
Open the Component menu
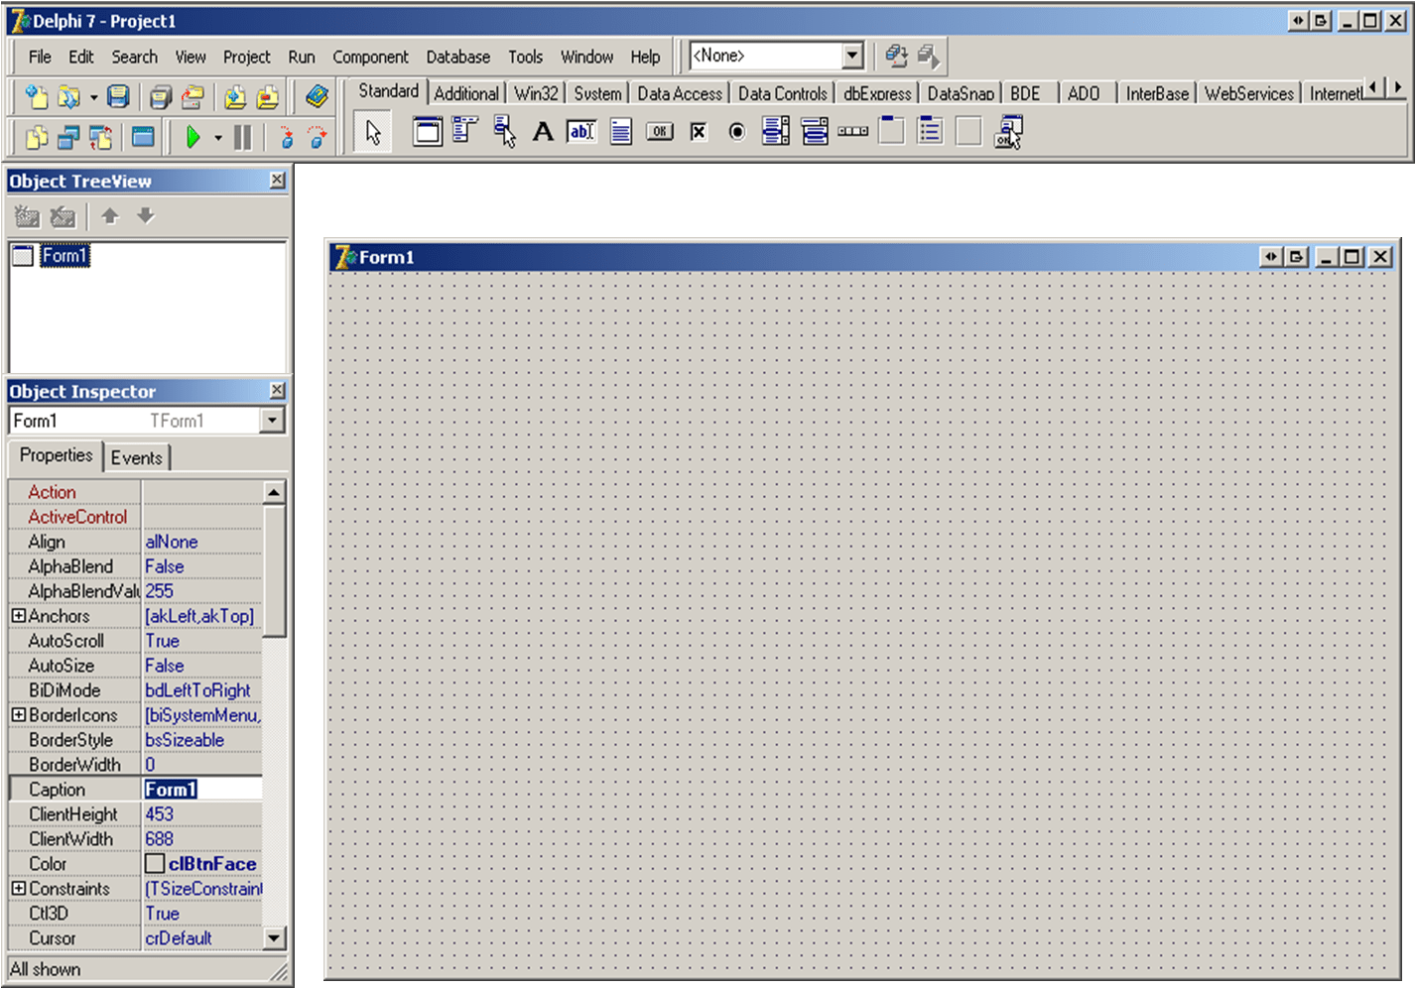tap(370, 57)
